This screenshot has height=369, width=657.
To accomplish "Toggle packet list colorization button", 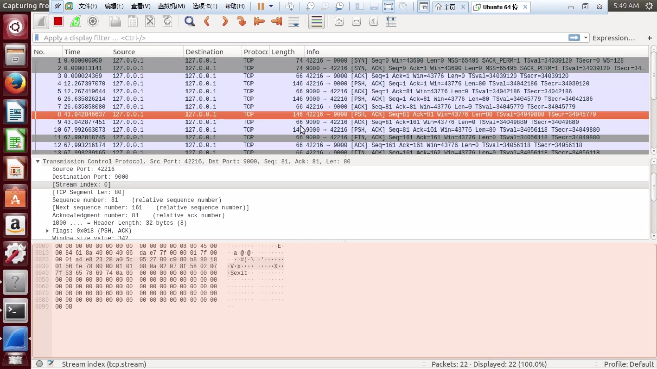I will [317, 22].
